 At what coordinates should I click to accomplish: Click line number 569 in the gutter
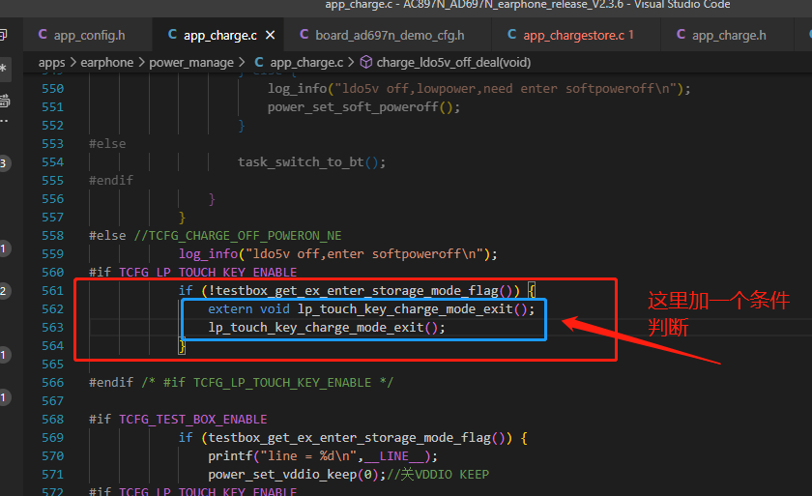coord(53,437)
